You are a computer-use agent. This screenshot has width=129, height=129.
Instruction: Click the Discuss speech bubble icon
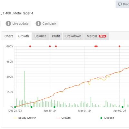coord(120,4)
